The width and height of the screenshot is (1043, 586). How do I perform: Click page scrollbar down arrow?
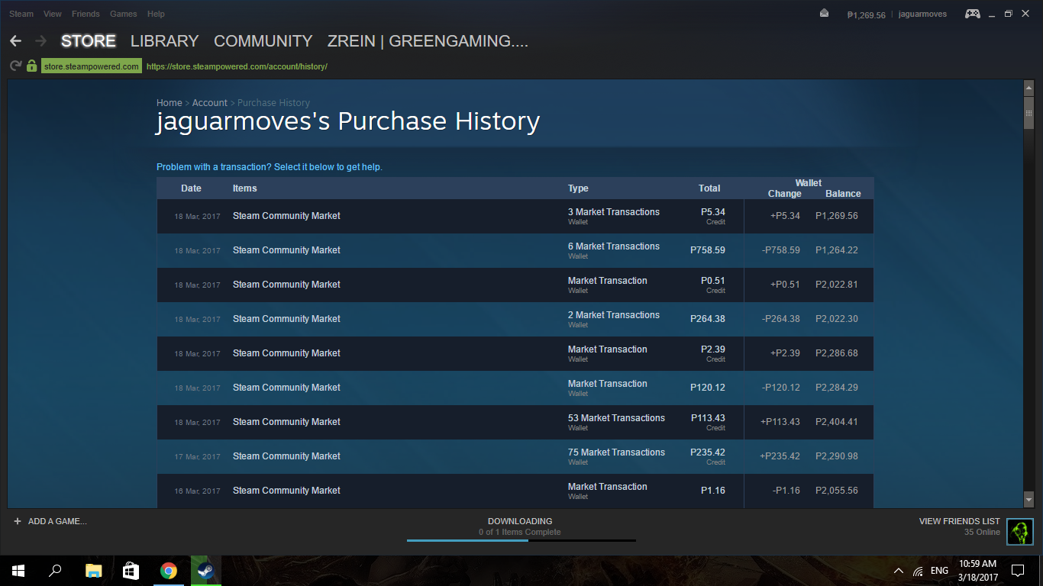tap(1028, 500)
